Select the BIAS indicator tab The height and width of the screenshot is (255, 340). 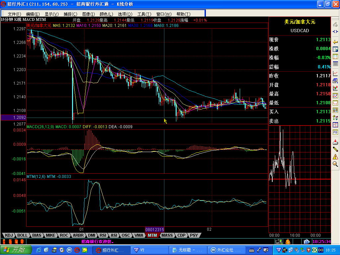pyautogui.click(x=37, y=235)
